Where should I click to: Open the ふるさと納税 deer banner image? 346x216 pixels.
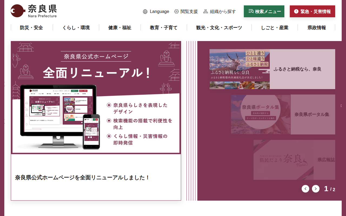point(239,69)
